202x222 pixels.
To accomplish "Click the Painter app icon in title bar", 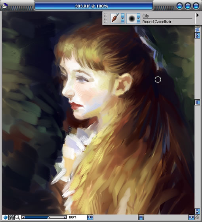I will (5, 6).
